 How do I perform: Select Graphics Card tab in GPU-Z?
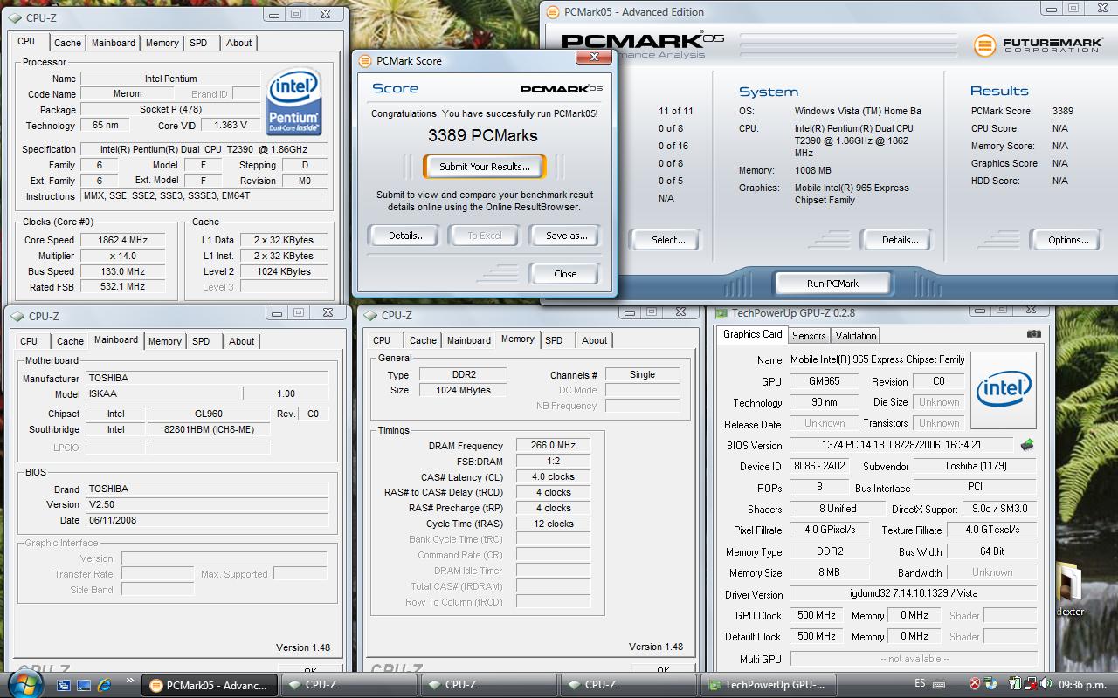click(753, 334)
